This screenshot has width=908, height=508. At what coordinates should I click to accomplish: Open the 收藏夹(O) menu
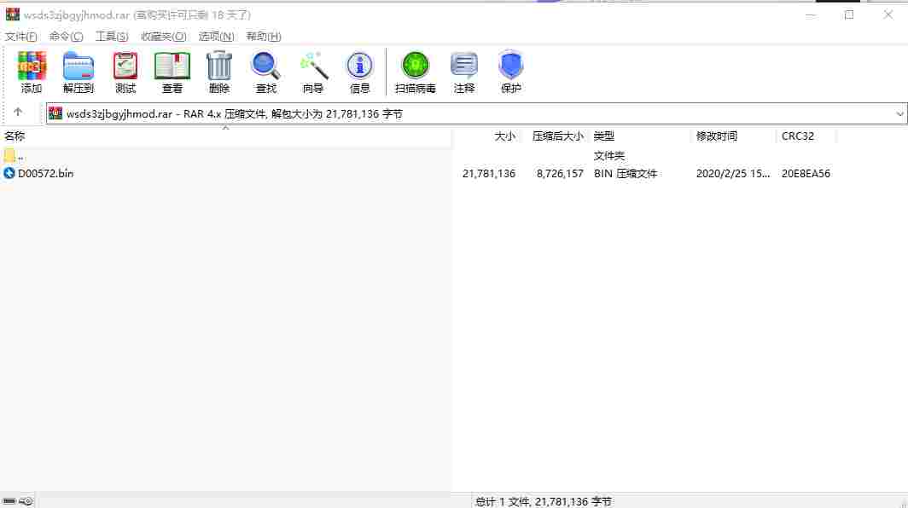[163, 37]
